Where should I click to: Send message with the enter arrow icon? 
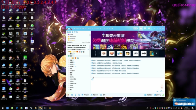158,91
